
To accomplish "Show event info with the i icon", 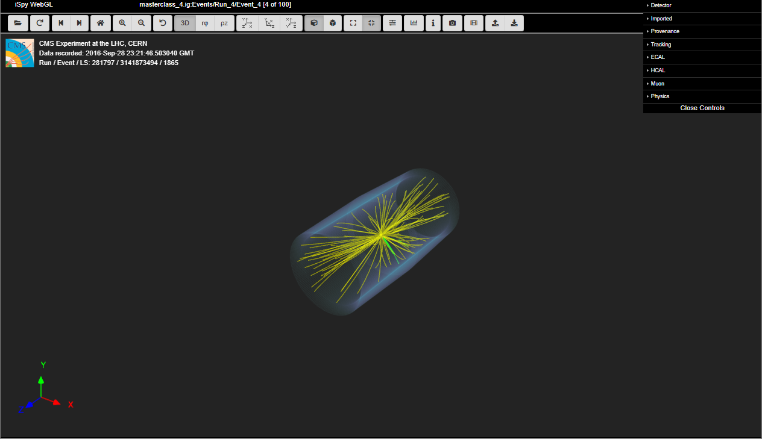I will 433,23.
